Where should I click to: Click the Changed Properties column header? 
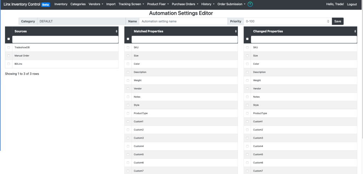point(304,31)
